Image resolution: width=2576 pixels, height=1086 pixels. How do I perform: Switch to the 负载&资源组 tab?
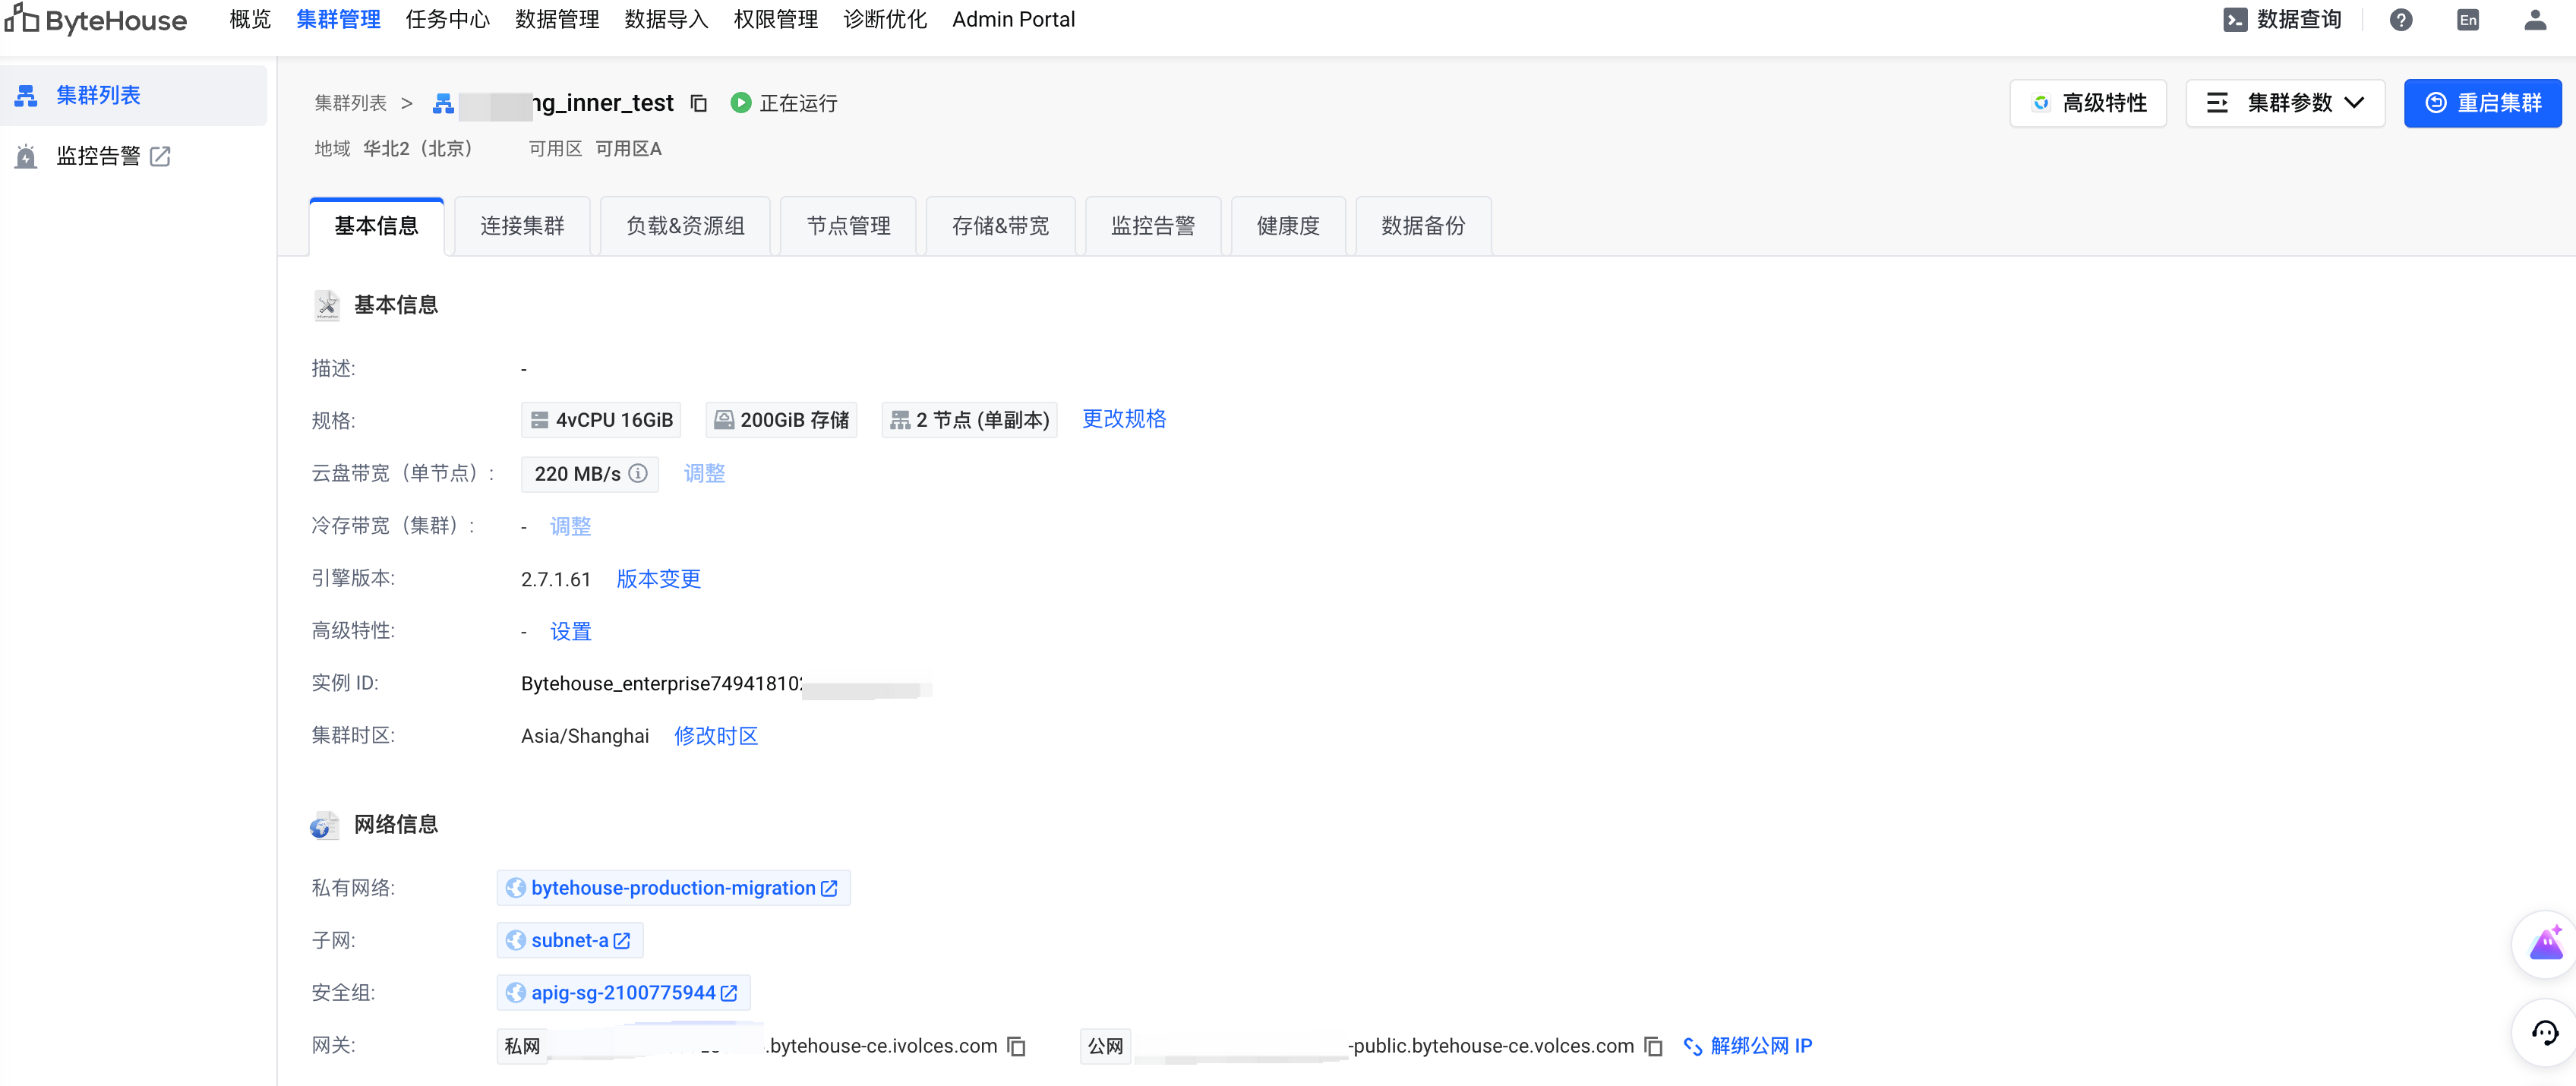(x=685, y=226)
